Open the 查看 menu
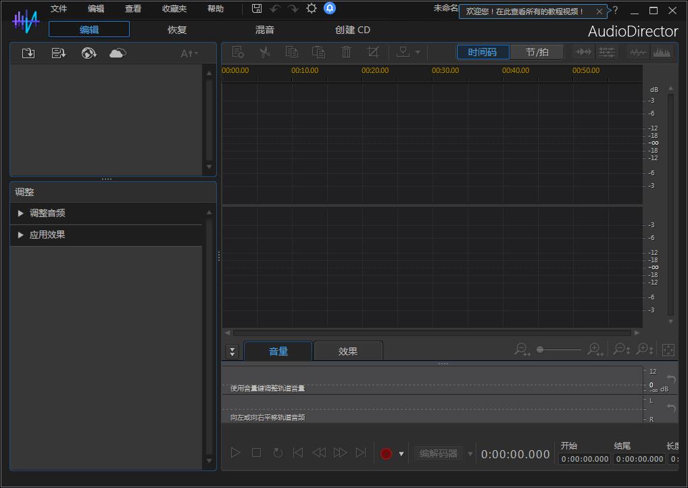Viewport: 688px width, 488px height. pyautogui.click(x=133, y=8)
